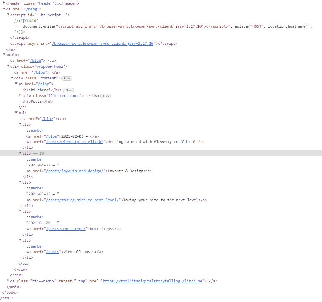This screenshot has height=302, width=322.
Task: Toggle flex badge on illo-container div
Action: 106,96
